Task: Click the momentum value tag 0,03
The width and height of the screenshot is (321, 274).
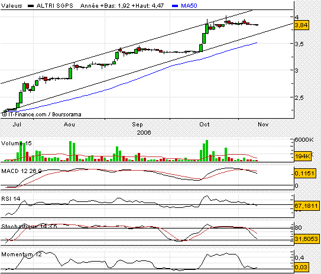Action: [301, 268]
